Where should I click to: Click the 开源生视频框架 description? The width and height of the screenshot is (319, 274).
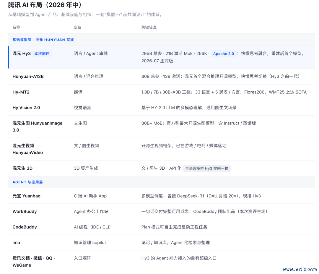click(x=184, y=145)
